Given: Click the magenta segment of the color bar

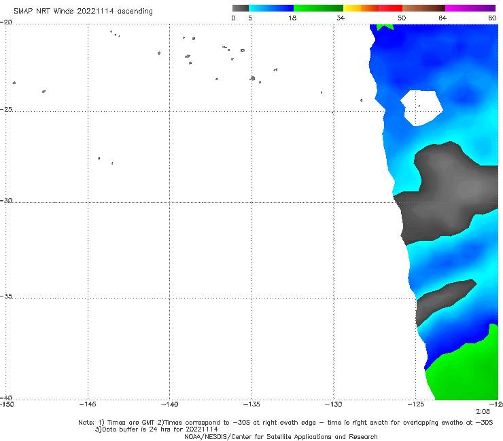Looking at the screenshot, I should click(x=470, y=8).
